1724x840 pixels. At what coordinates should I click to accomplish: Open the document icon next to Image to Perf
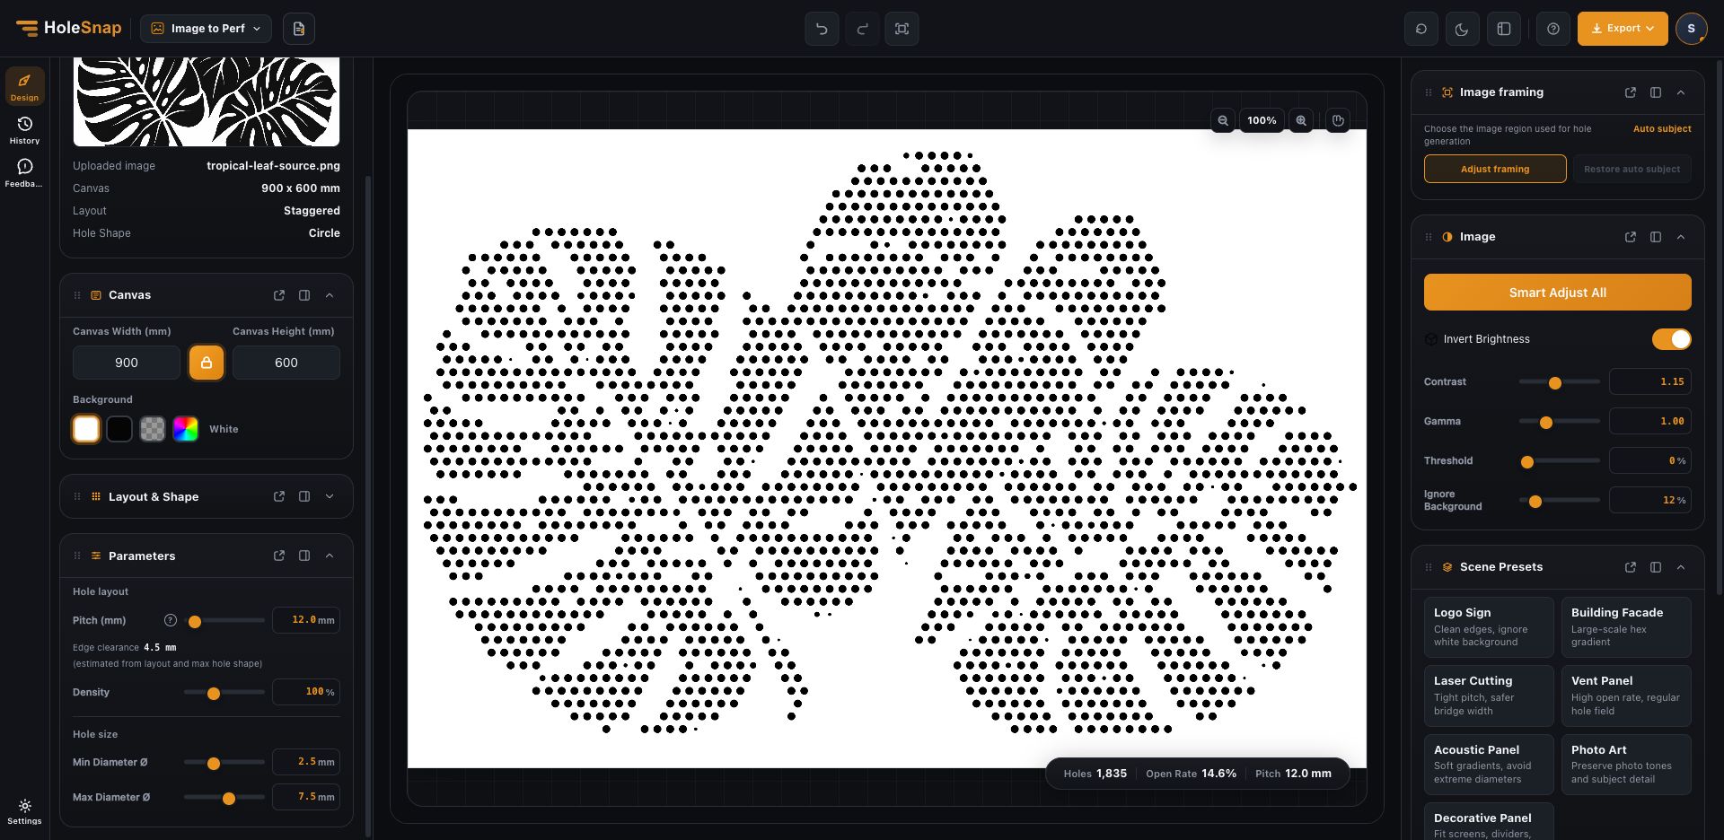299,29
